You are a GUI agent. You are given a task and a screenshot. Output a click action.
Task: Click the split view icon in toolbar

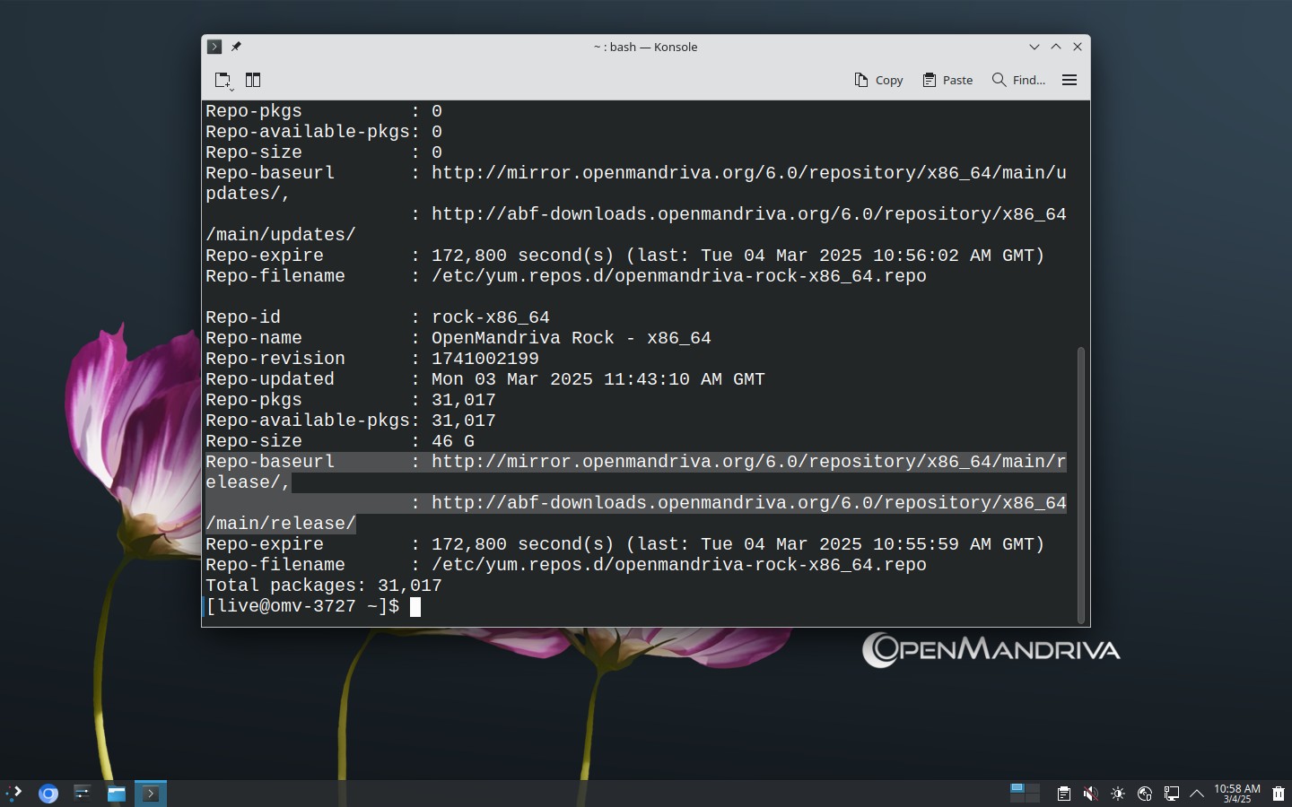253,80
